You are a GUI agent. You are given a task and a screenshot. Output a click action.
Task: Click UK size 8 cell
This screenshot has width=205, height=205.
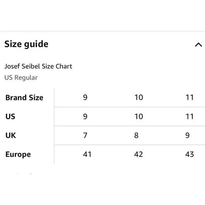(136, 135)
